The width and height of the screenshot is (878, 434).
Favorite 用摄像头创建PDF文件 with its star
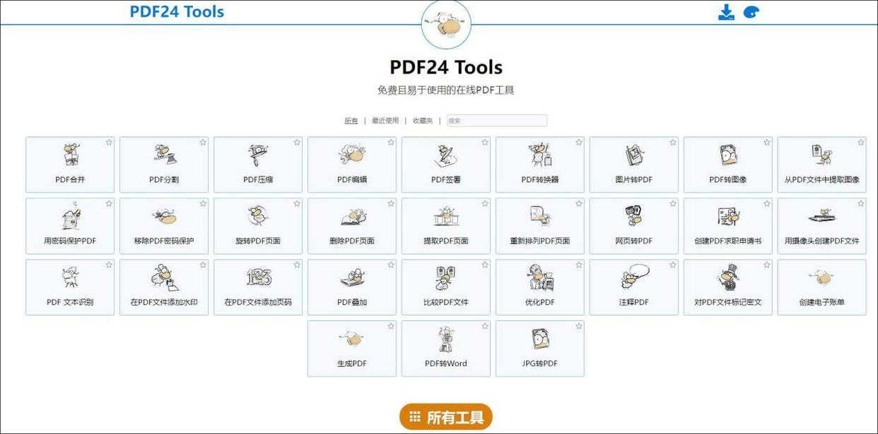861,204
